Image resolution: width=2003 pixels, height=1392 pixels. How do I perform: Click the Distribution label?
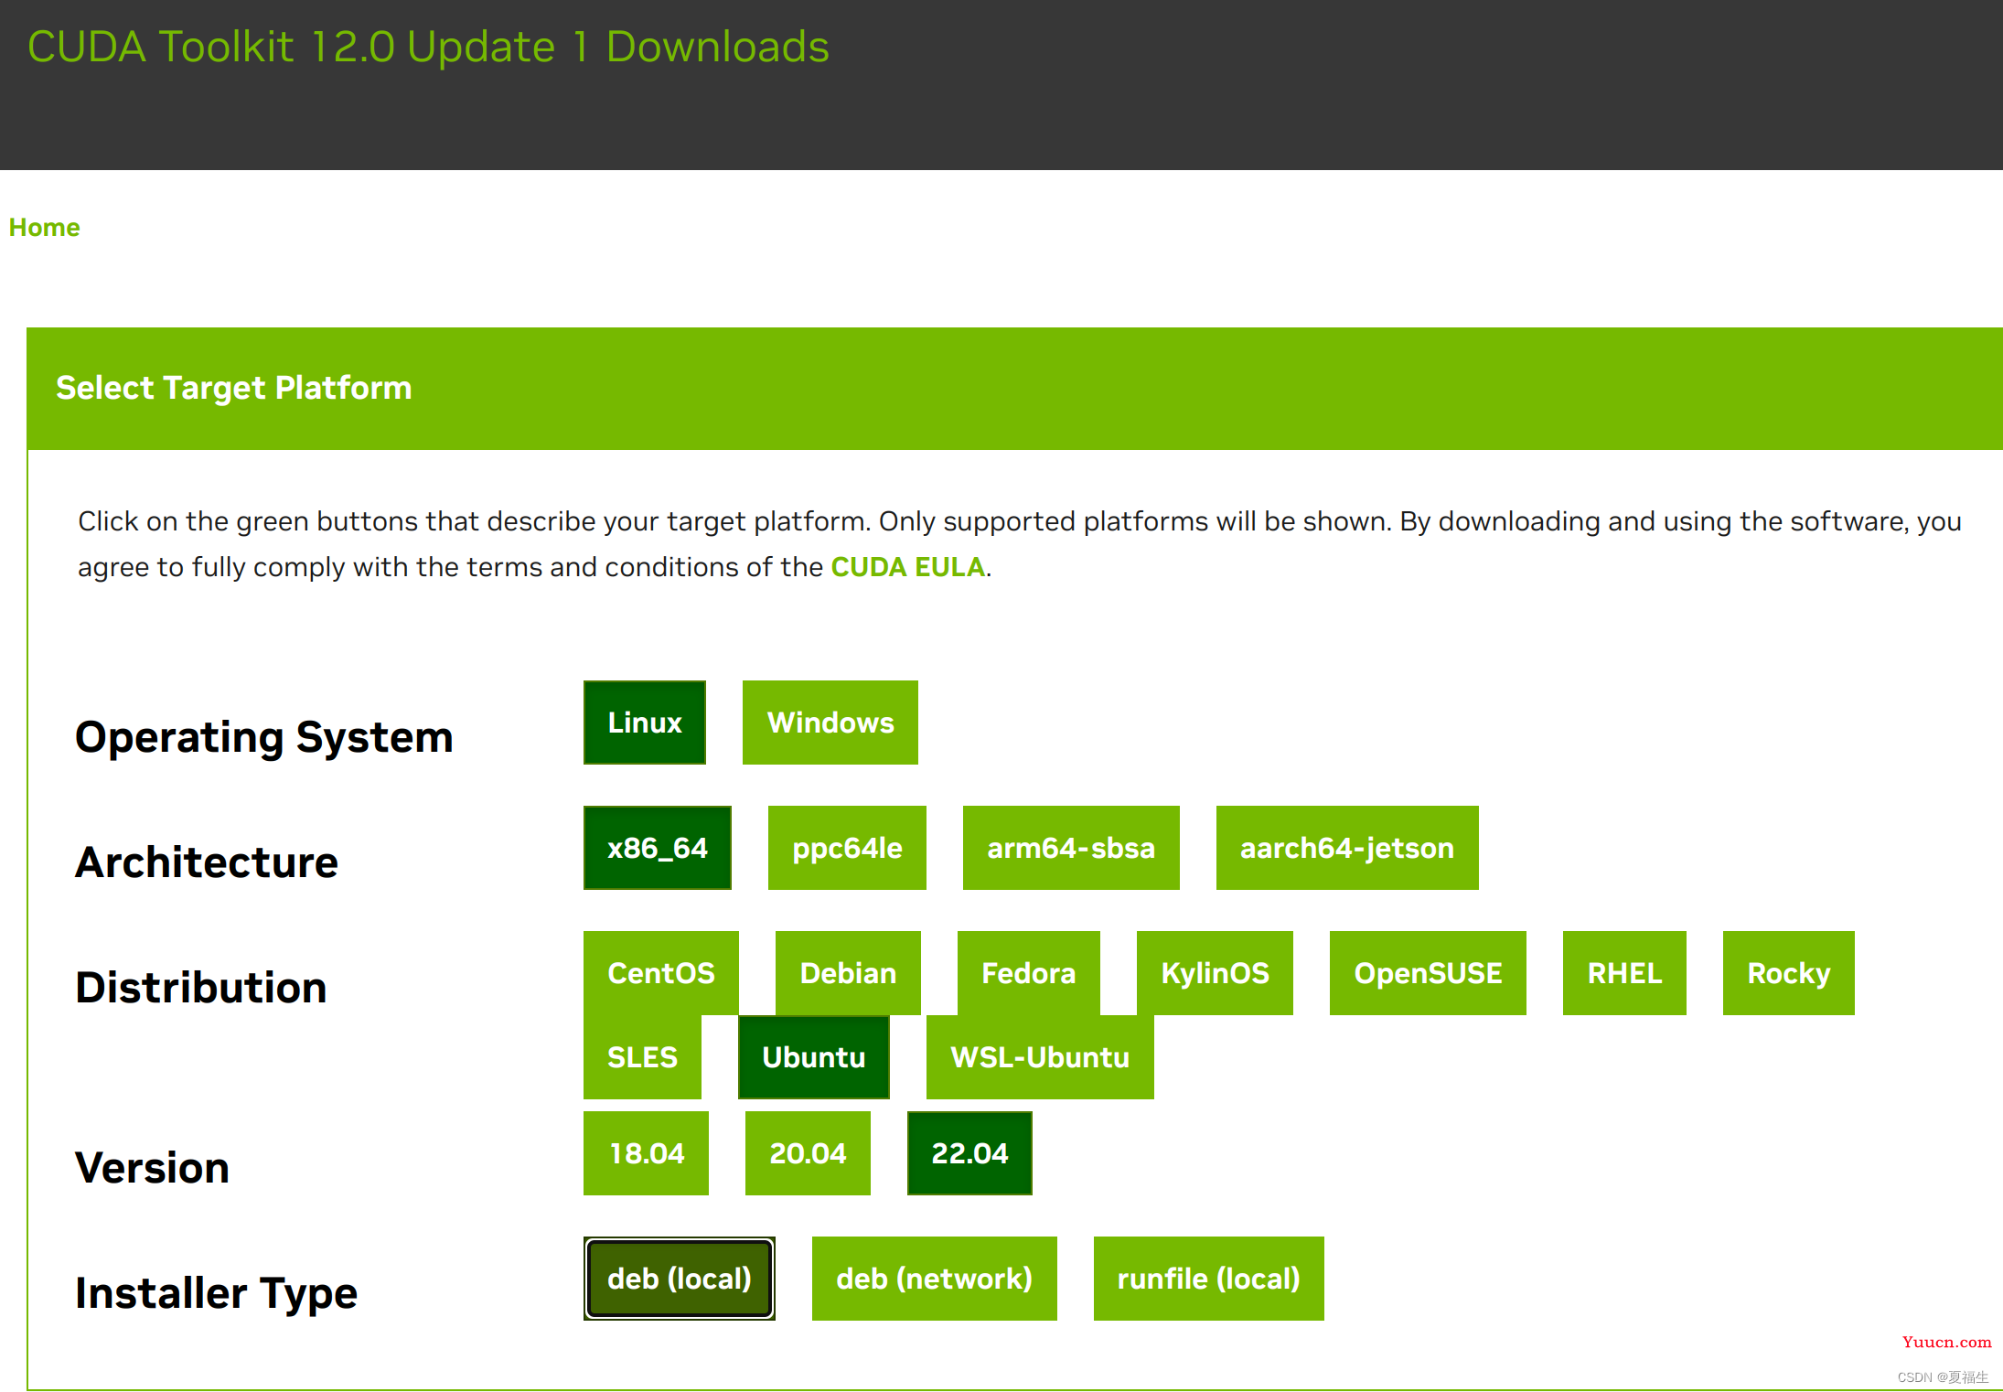point(201,988)
